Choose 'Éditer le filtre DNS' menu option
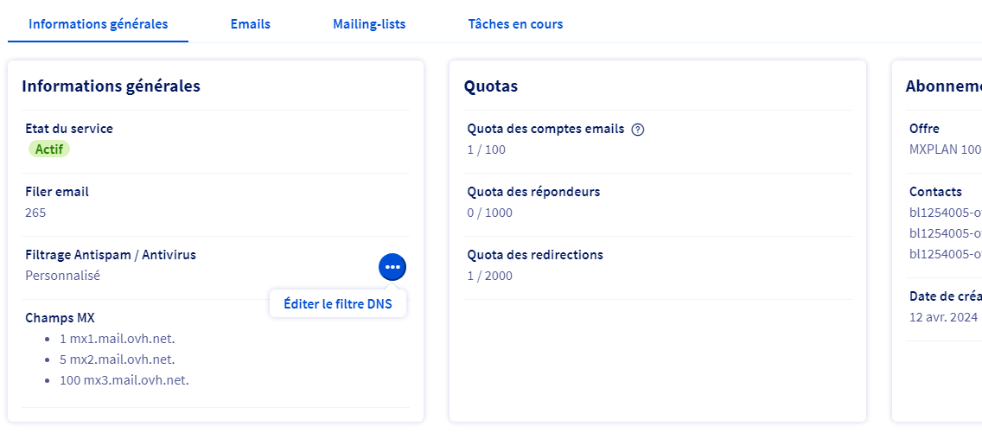The width and height of the screenshot is (982, 439). pos(337,304)
